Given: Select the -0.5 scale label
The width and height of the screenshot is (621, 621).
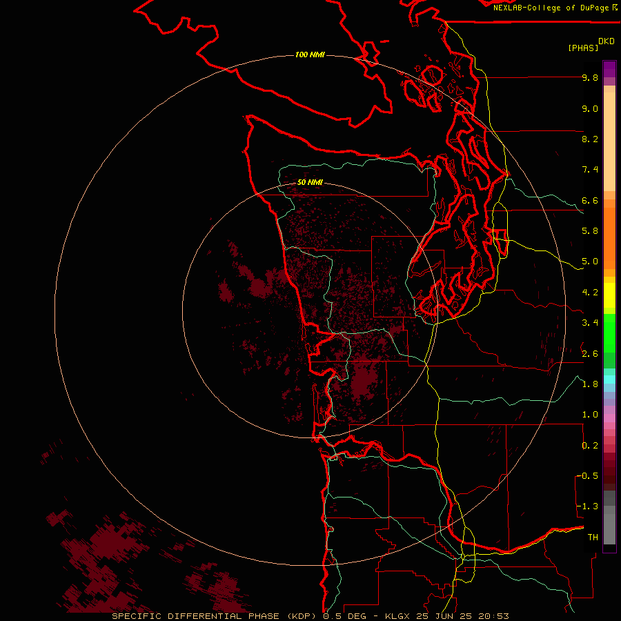Looking at the screenshot, I should click(587, 476).
